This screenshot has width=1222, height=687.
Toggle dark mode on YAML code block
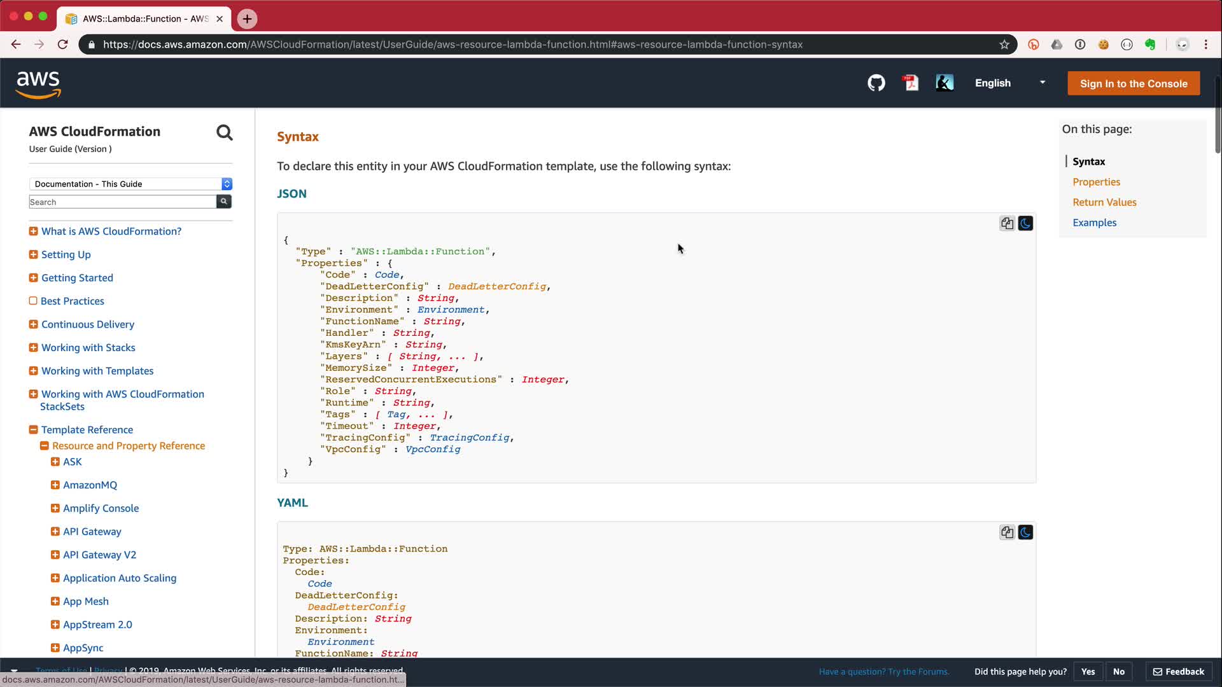[x=1025, y=532]
